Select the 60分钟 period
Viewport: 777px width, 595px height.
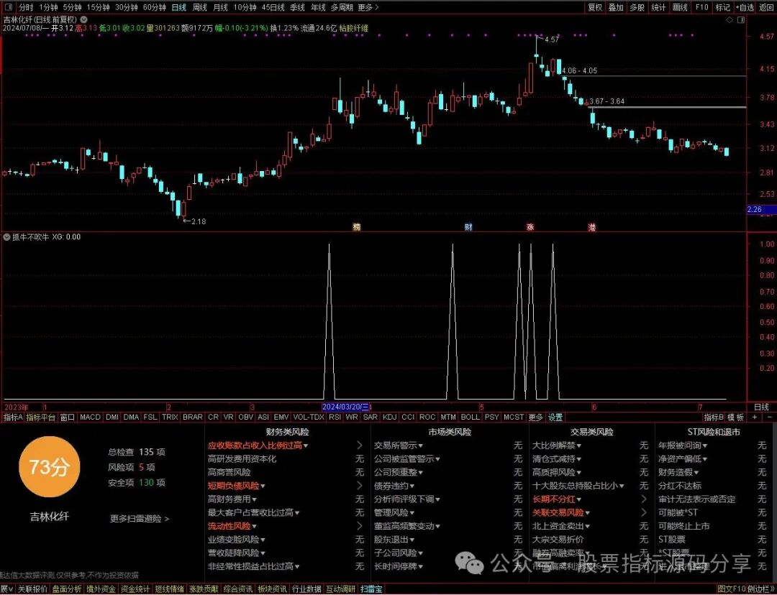154,7
